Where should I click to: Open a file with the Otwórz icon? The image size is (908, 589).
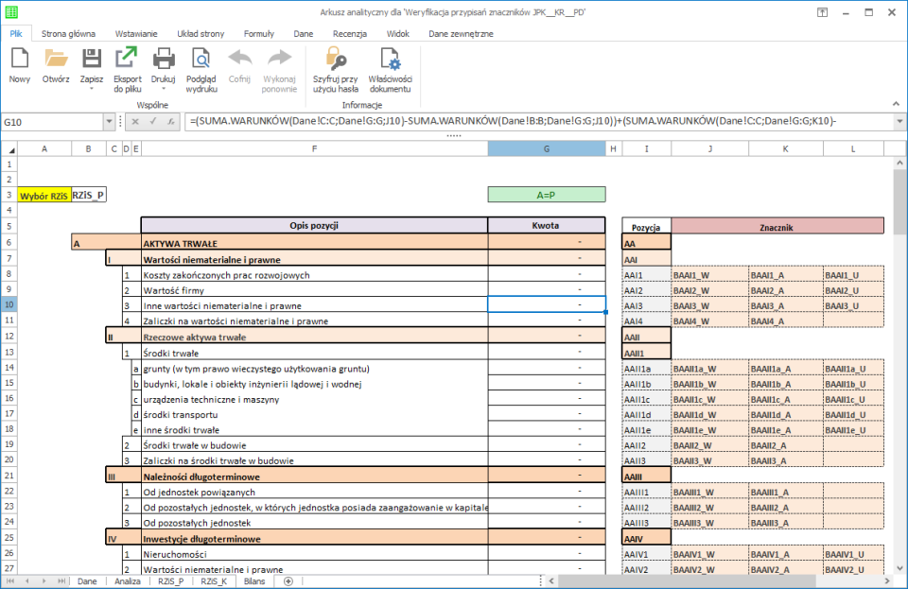[x=56, y=59]
